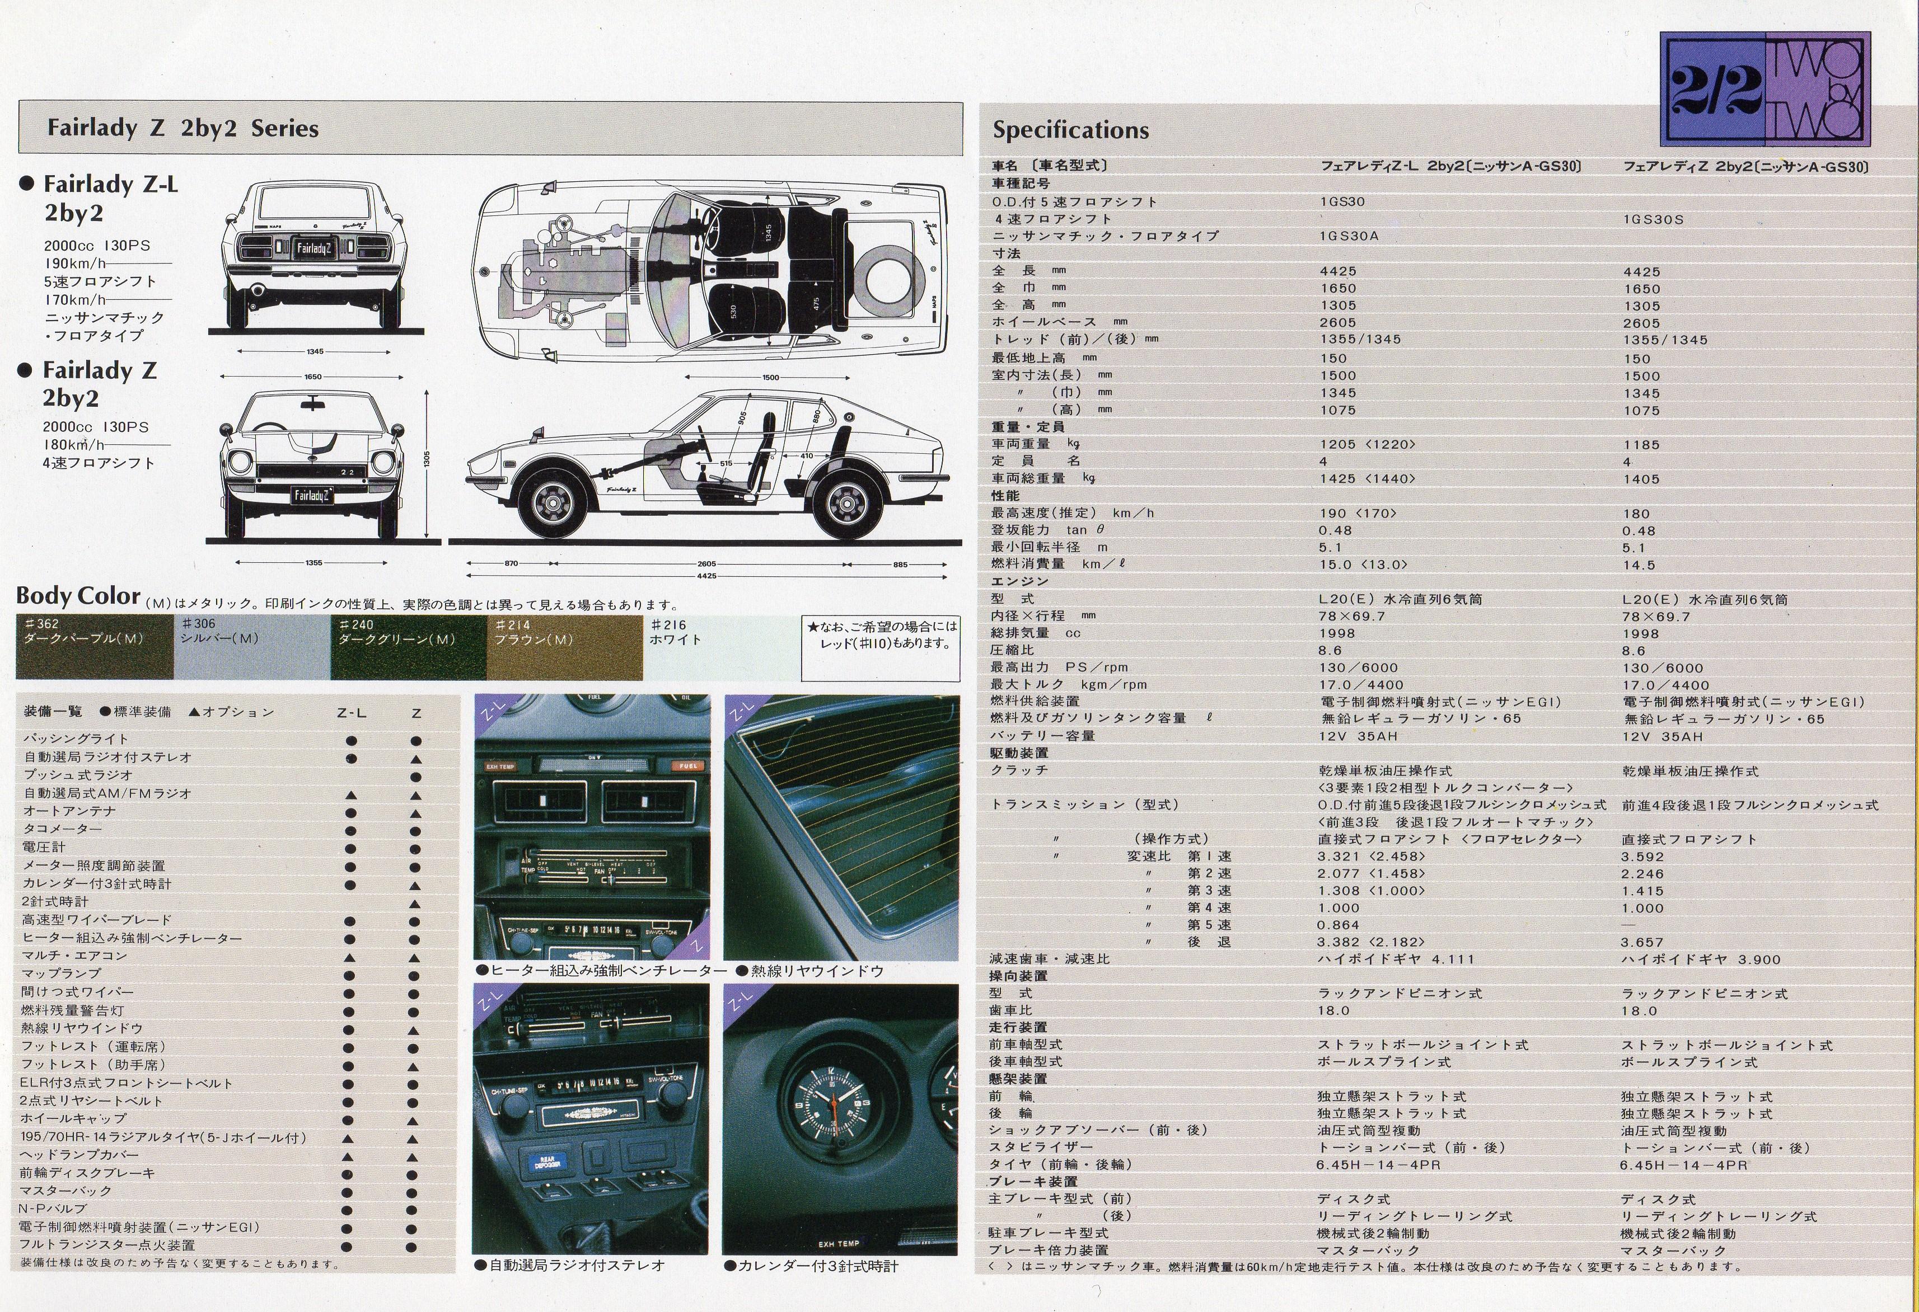Screen dimensions: 1919x1312
Task: Click the Z-L column header in equipment list
Action: click(352, 713)
